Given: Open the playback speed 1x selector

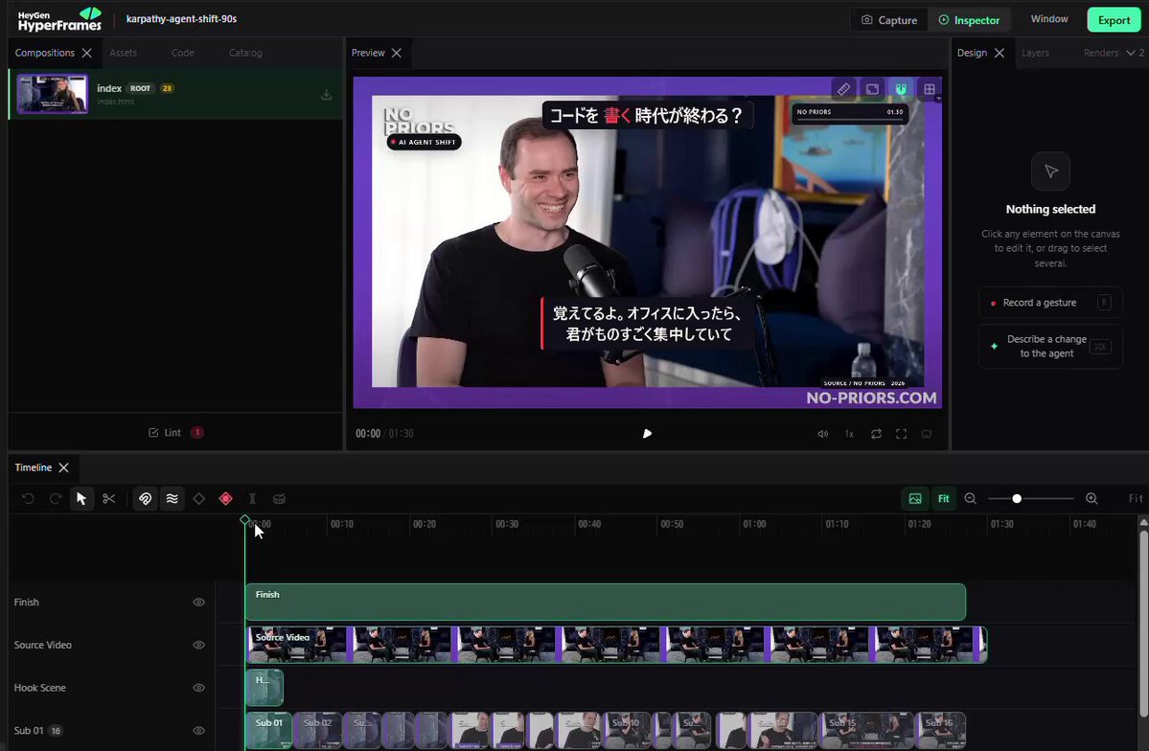Looking at the screenshot, I should 849,434.
